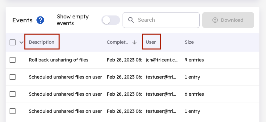Click the 'Show empty events' label

coord(73,20)
